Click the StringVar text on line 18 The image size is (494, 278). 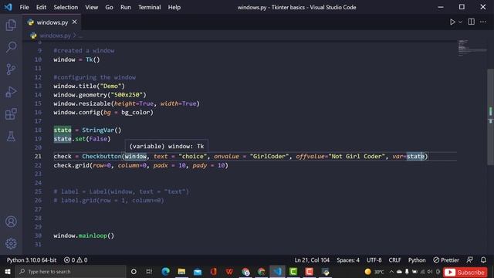(98, 130)
